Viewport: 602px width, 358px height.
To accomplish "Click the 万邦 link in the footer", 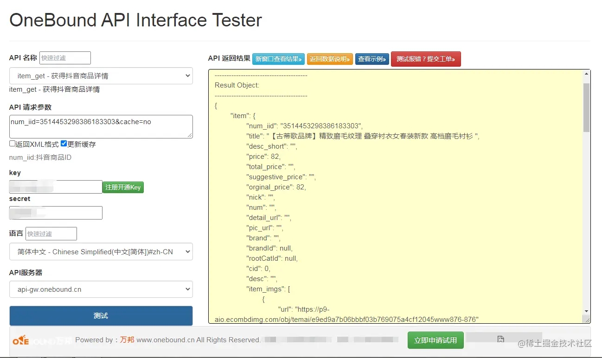I will (127, 340).
